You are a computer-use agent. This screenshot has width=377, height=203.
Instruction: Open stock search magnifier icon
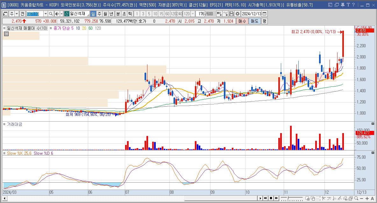51,14
